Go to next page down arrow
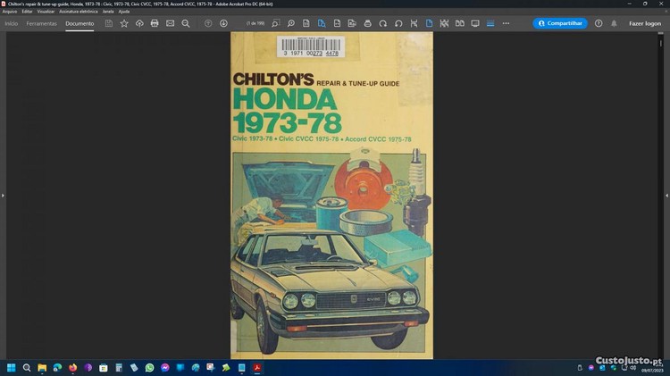Viewport: 670px width, 376px height. pos(223,23)
